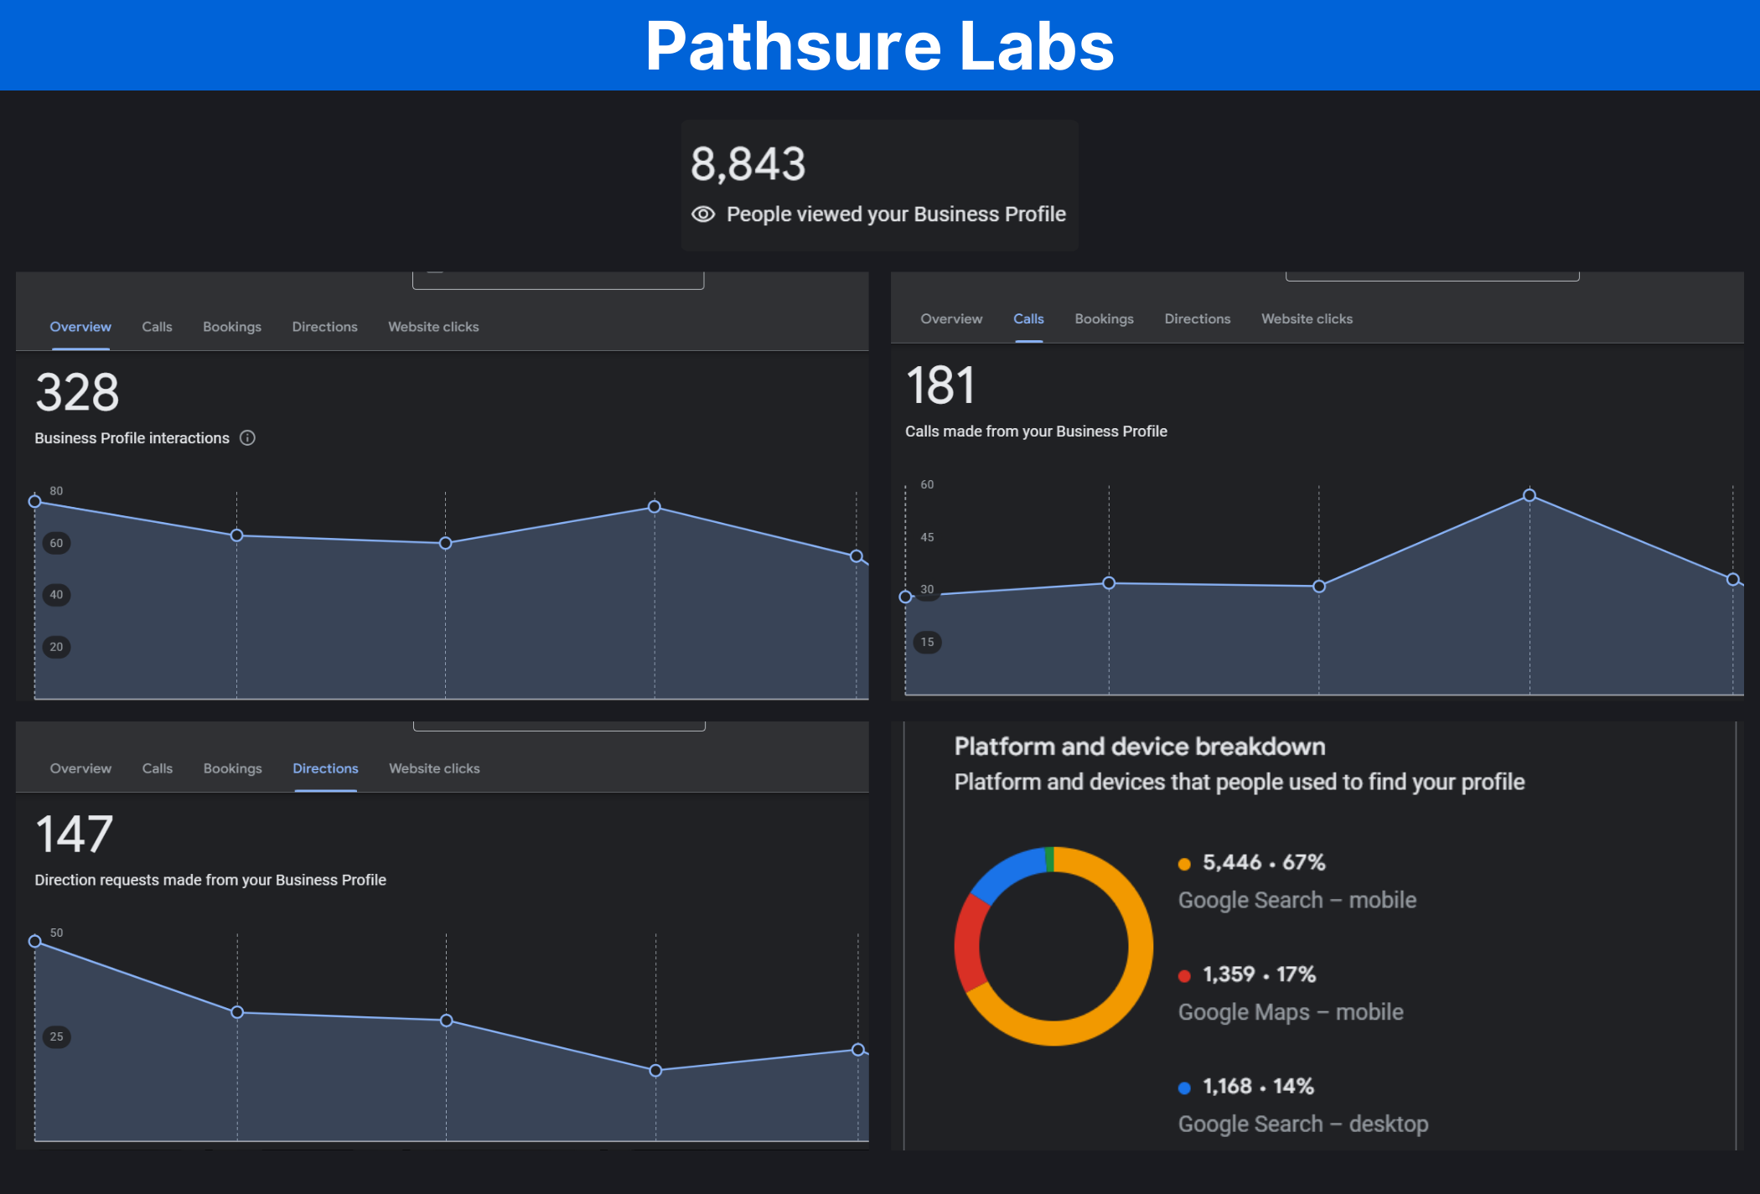Click the first data point on interactions chart
1760x1194 pixels.
coord(34,501)
